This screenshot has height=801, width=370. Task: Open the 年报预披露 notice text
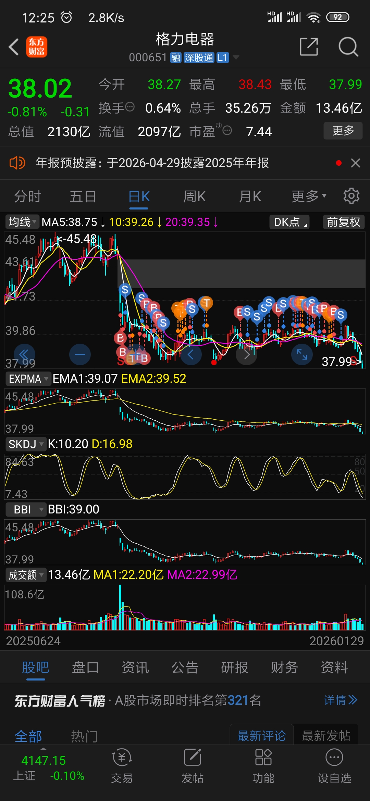pos(152,163)
